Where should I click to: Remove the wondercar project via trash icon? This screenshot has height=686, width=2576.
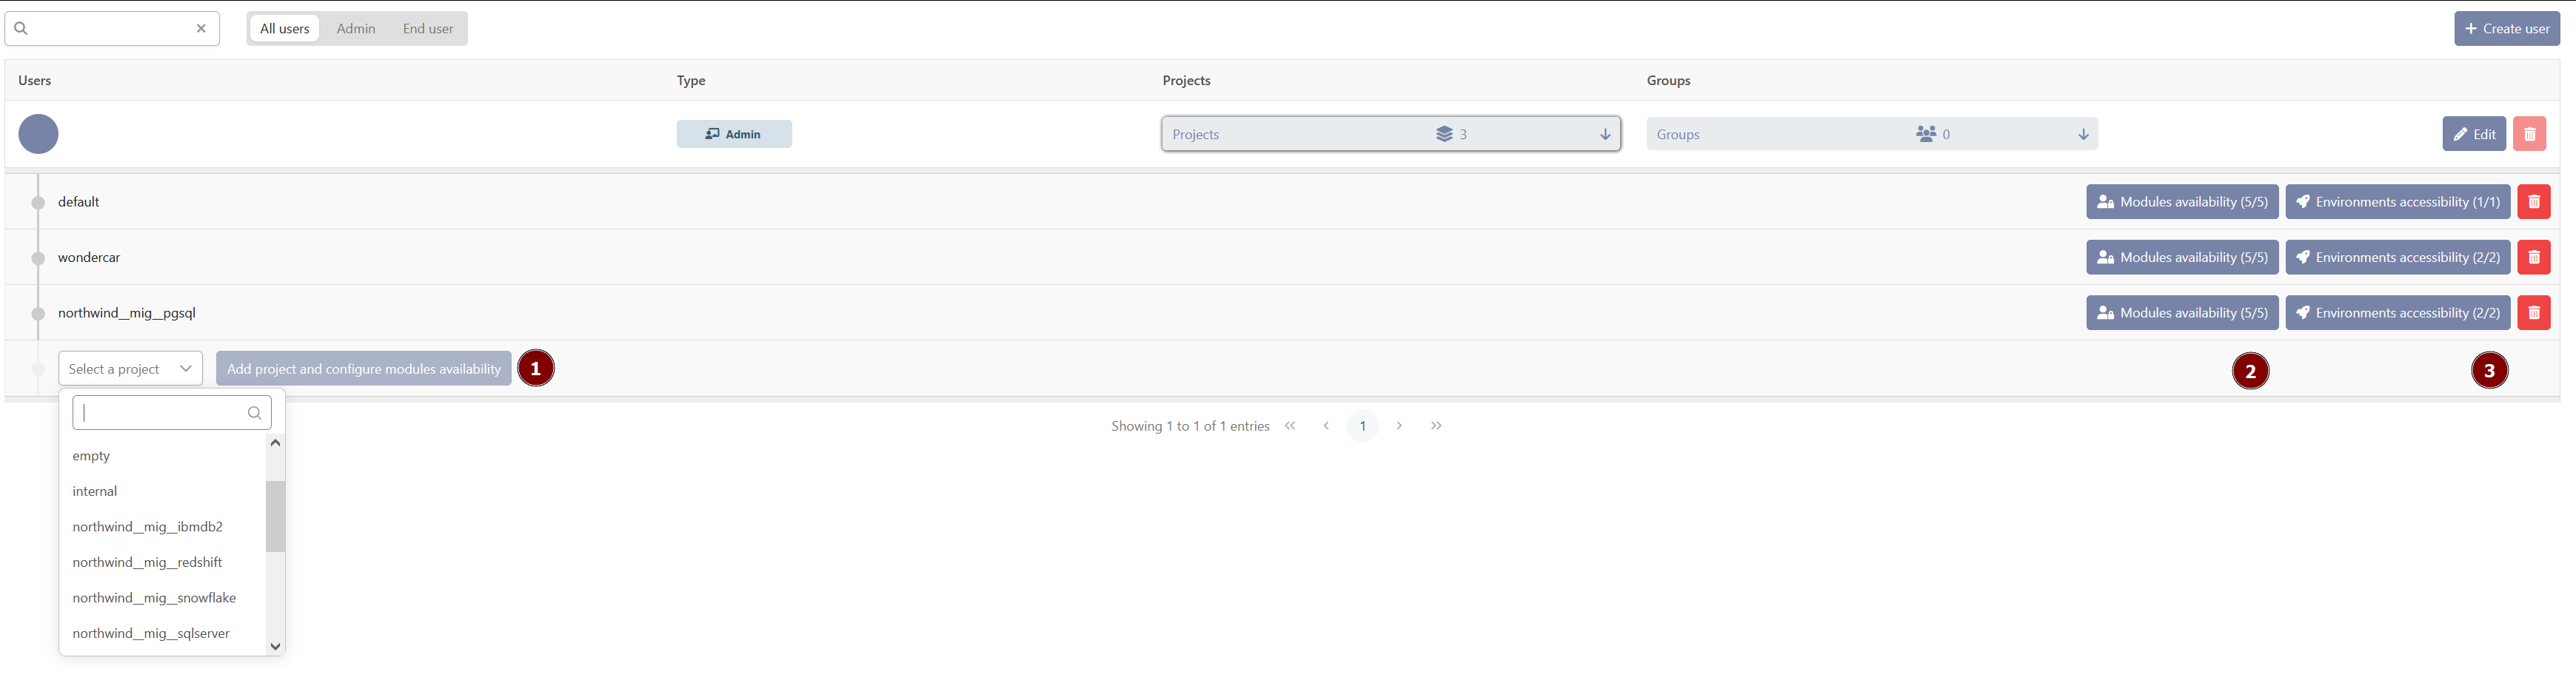point(2533,258)
